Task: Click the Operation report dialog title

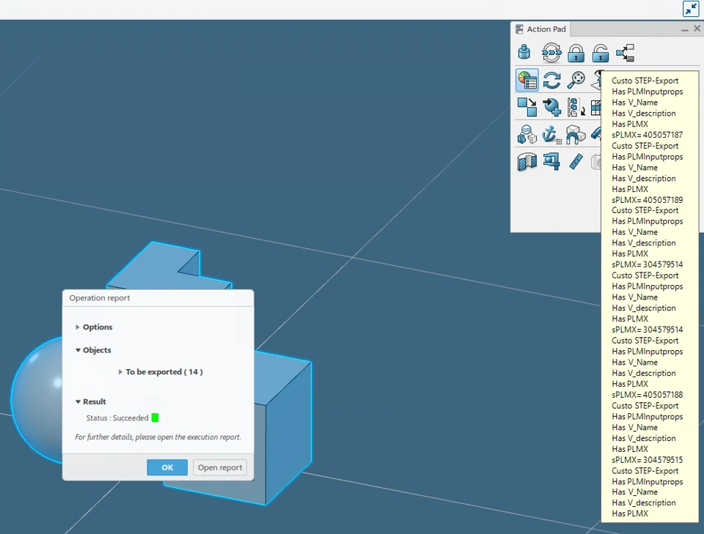Action: coord(100,297)
